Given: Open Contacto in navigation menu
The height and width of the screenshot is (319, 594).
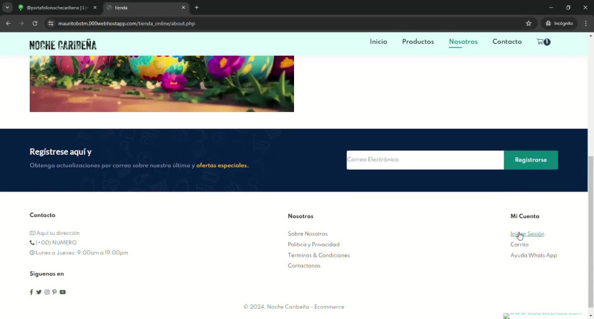Looking at the screenshot, I should (507, 42).
